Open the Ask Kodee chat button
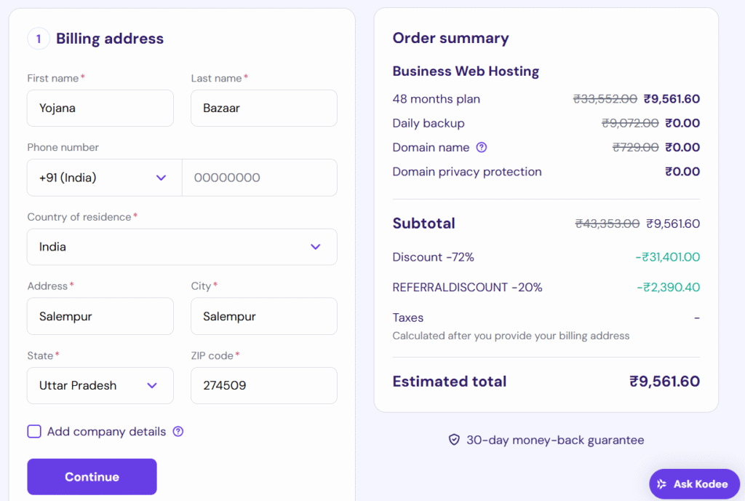Screen dimensions: 745x501 point(694,484)
